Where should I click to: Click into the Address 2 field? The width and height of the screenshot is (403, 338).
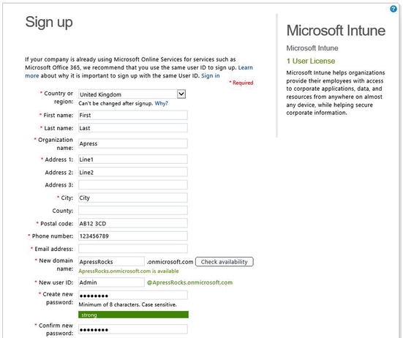click(133, 172)
